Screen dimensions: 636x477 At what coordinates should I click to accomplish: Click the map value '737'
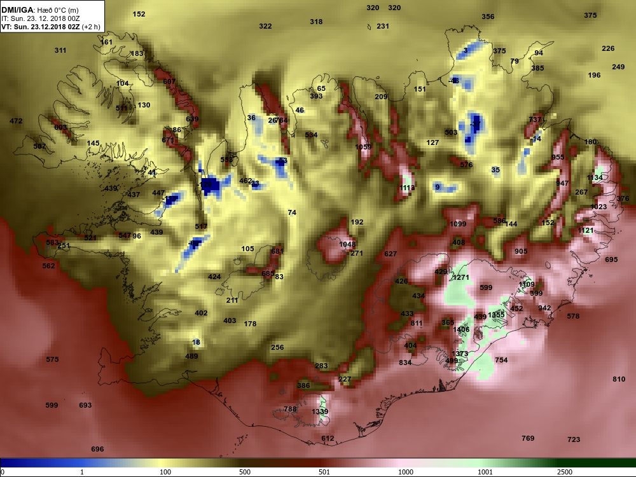click(535, 120)
